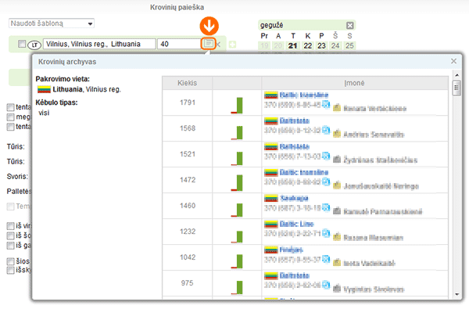Screen dimensions: 469x309
Task: Click the blue call icon in the 1521 row
Action: coord(326,156)
